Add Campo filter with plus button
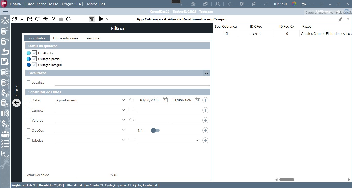 (205, 110)
